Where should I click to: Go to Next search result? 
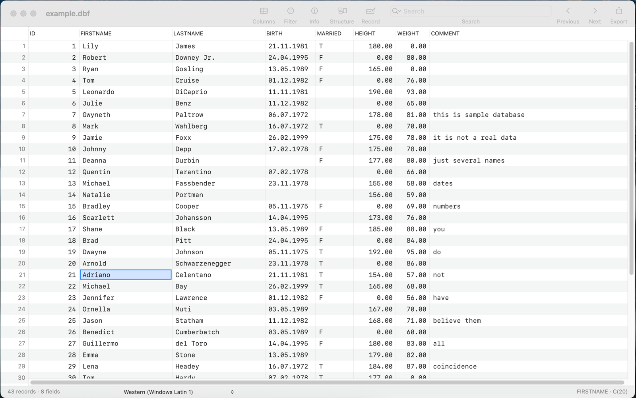(x=595, y=11)
